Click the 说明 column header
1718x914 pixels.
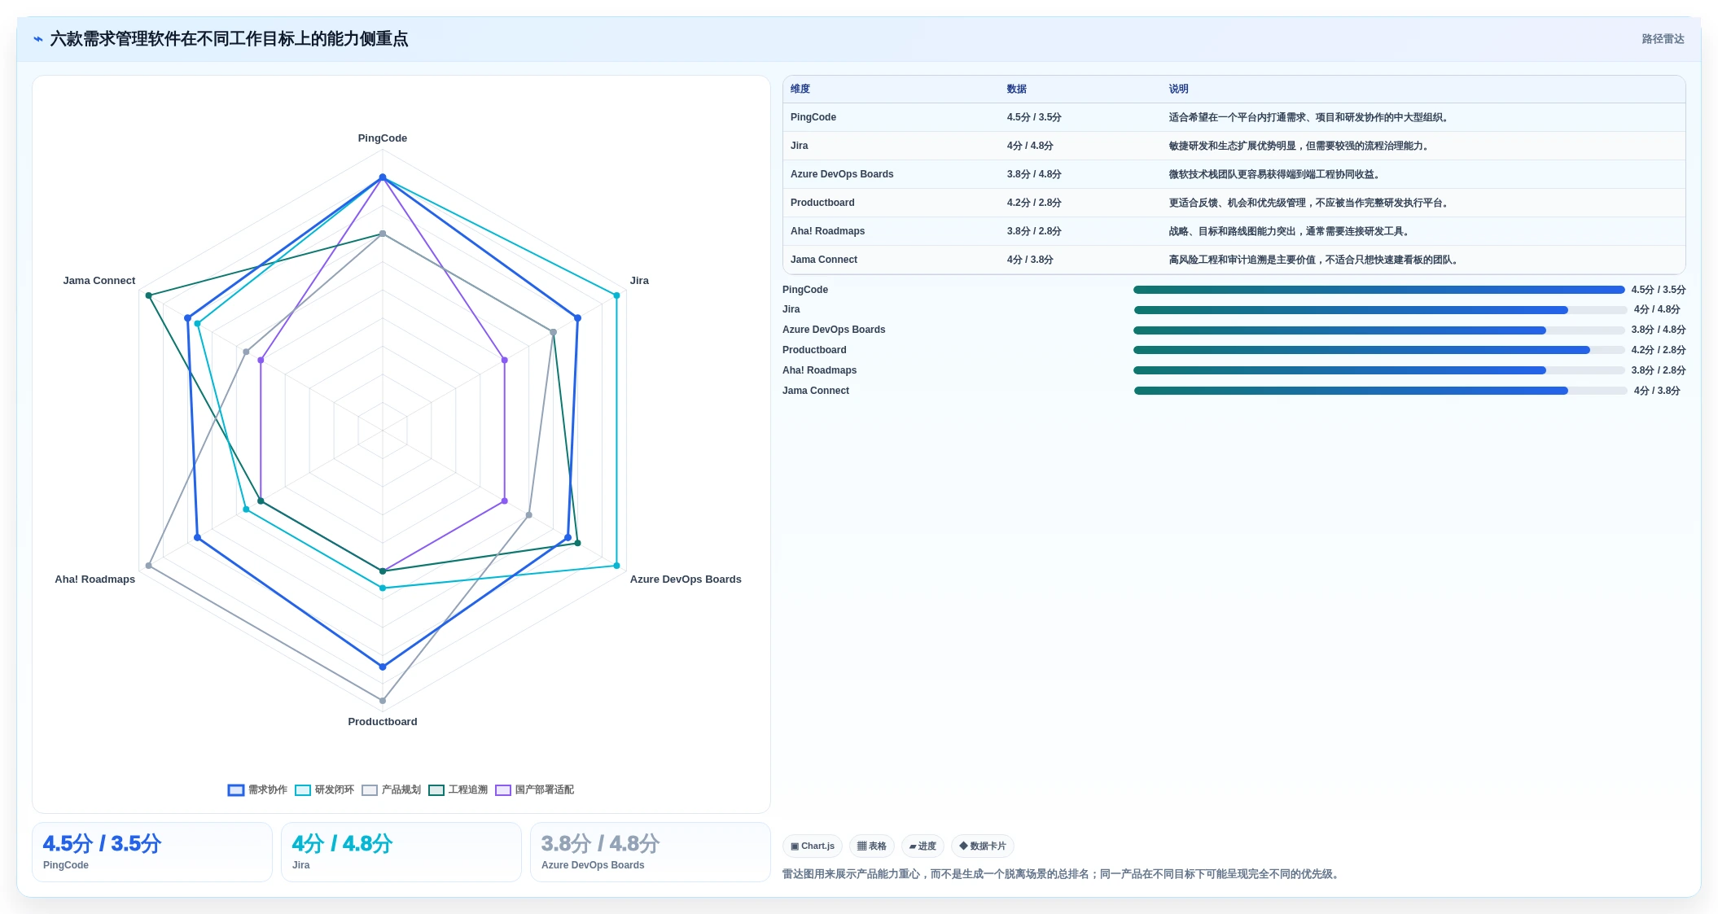pyautogui.click(x=1179, y=89)
